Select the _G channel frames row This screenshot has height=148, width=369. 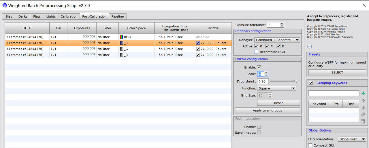pos(118,49)
